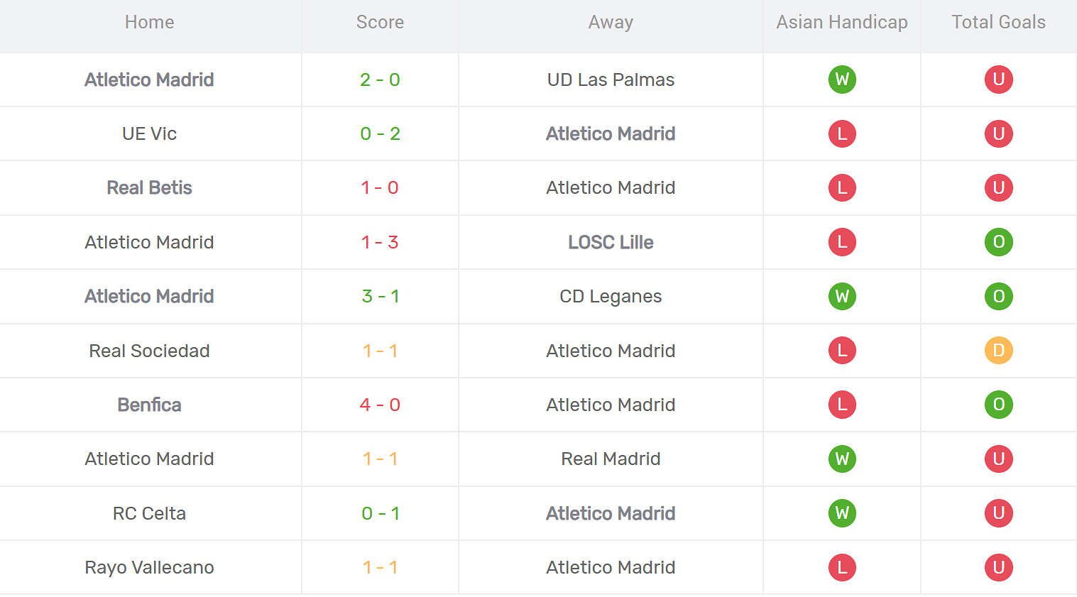This screenshot has width=1077, height=597.
Task: Click the orange D total goals badge
Action: (998, 351)
